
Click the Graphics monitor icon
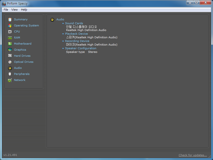point(10,50)
